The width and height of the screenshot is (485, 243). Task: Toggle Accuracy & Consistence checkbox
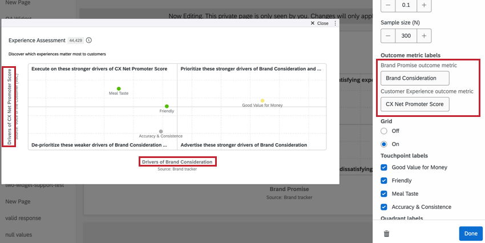click(x=384, y=207)
